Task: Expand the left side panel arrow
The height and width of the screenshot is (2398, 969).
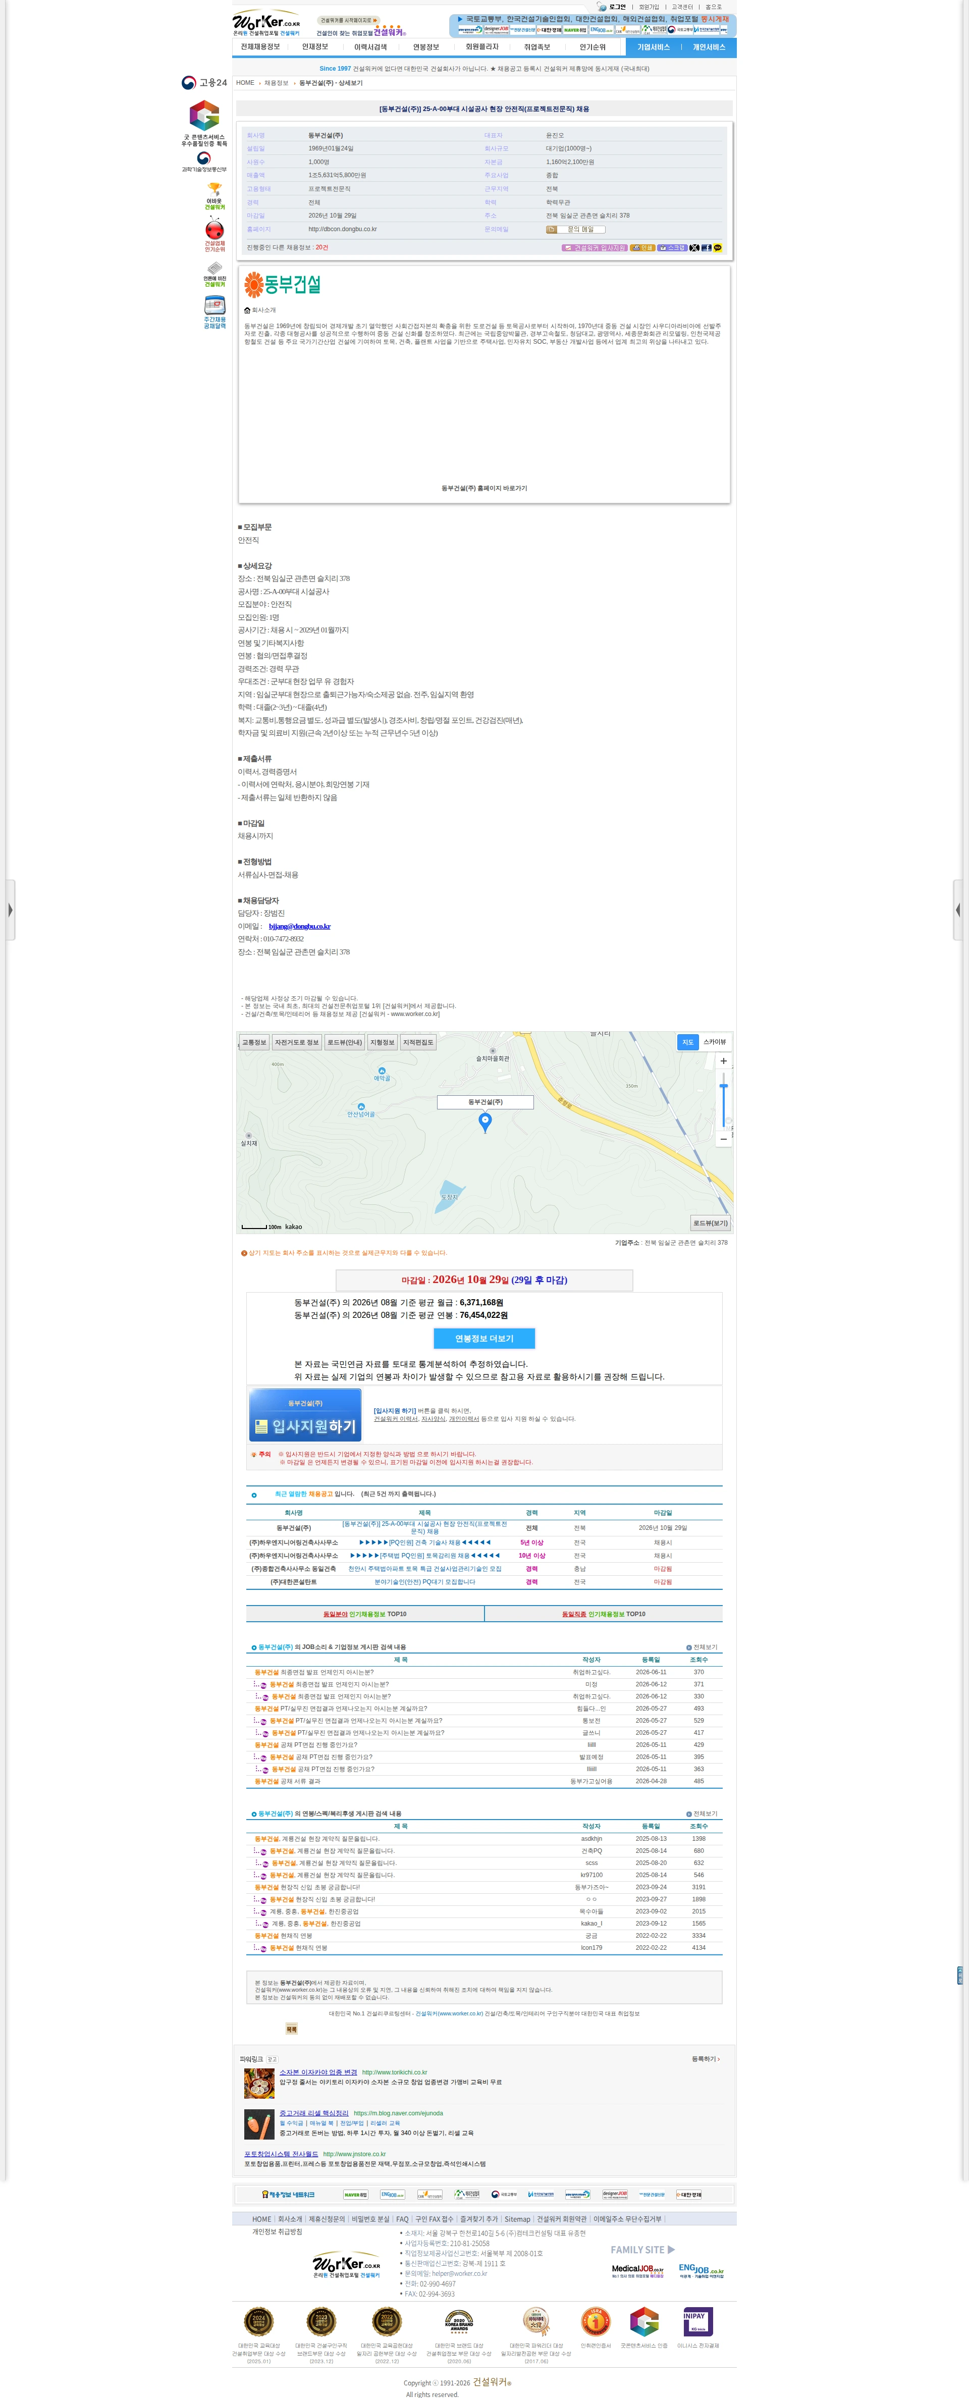Action: tap(10, 910)
